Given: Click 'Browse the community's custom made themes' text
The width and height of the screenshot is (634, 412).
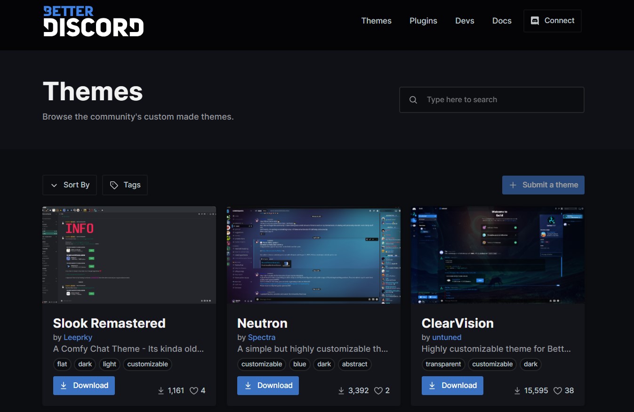Looking at the screenshot, I should coord(138,116).
